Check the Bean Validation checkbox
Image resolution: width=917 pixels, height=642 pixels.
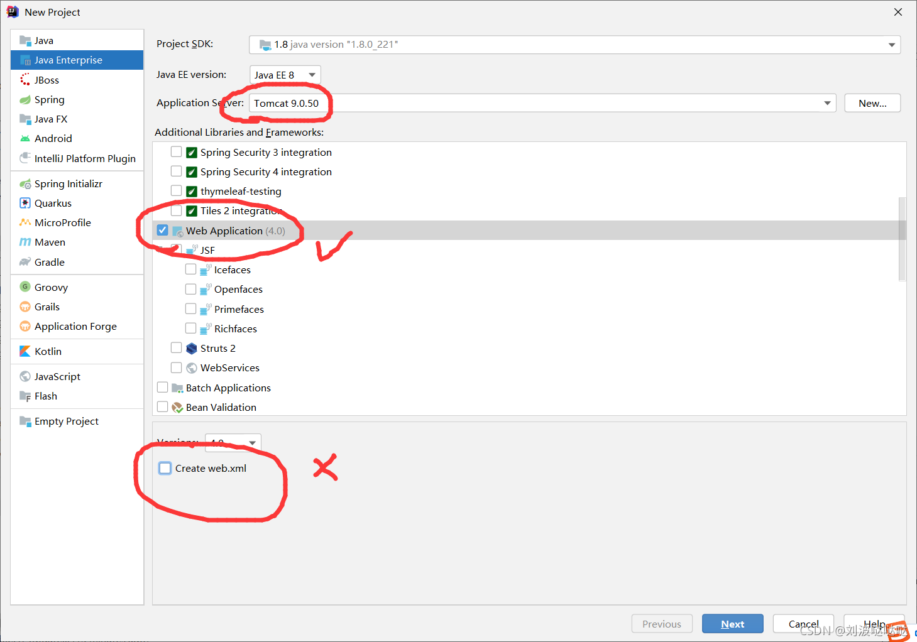pos(162,407)
